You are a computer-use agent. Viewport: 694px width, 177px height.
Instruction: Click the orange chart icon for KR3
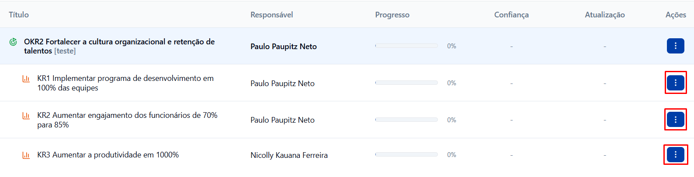tap(26, 155)
